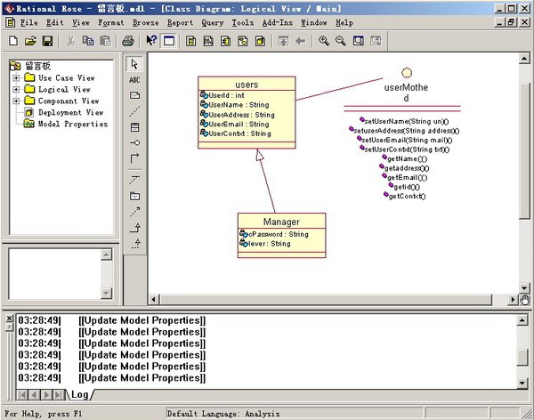Open the Query menu

pyautogui.click(x=213, y=23)
